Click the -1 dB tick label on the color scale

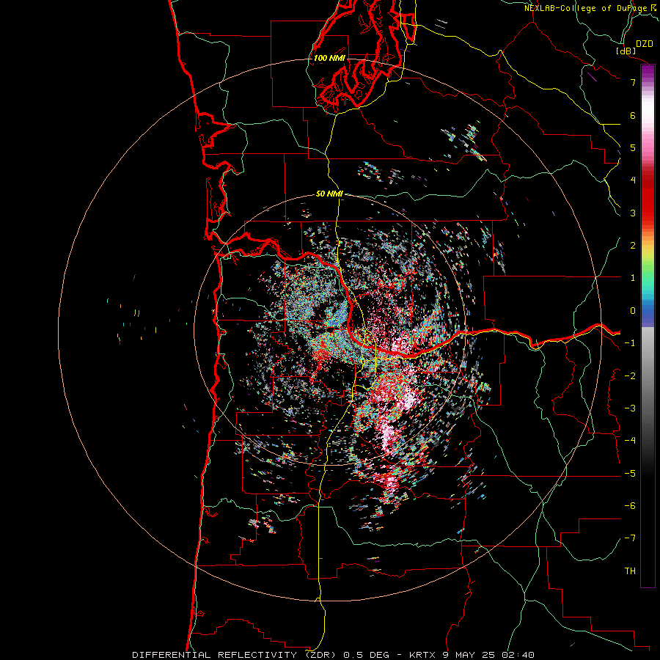click(630, 343)
